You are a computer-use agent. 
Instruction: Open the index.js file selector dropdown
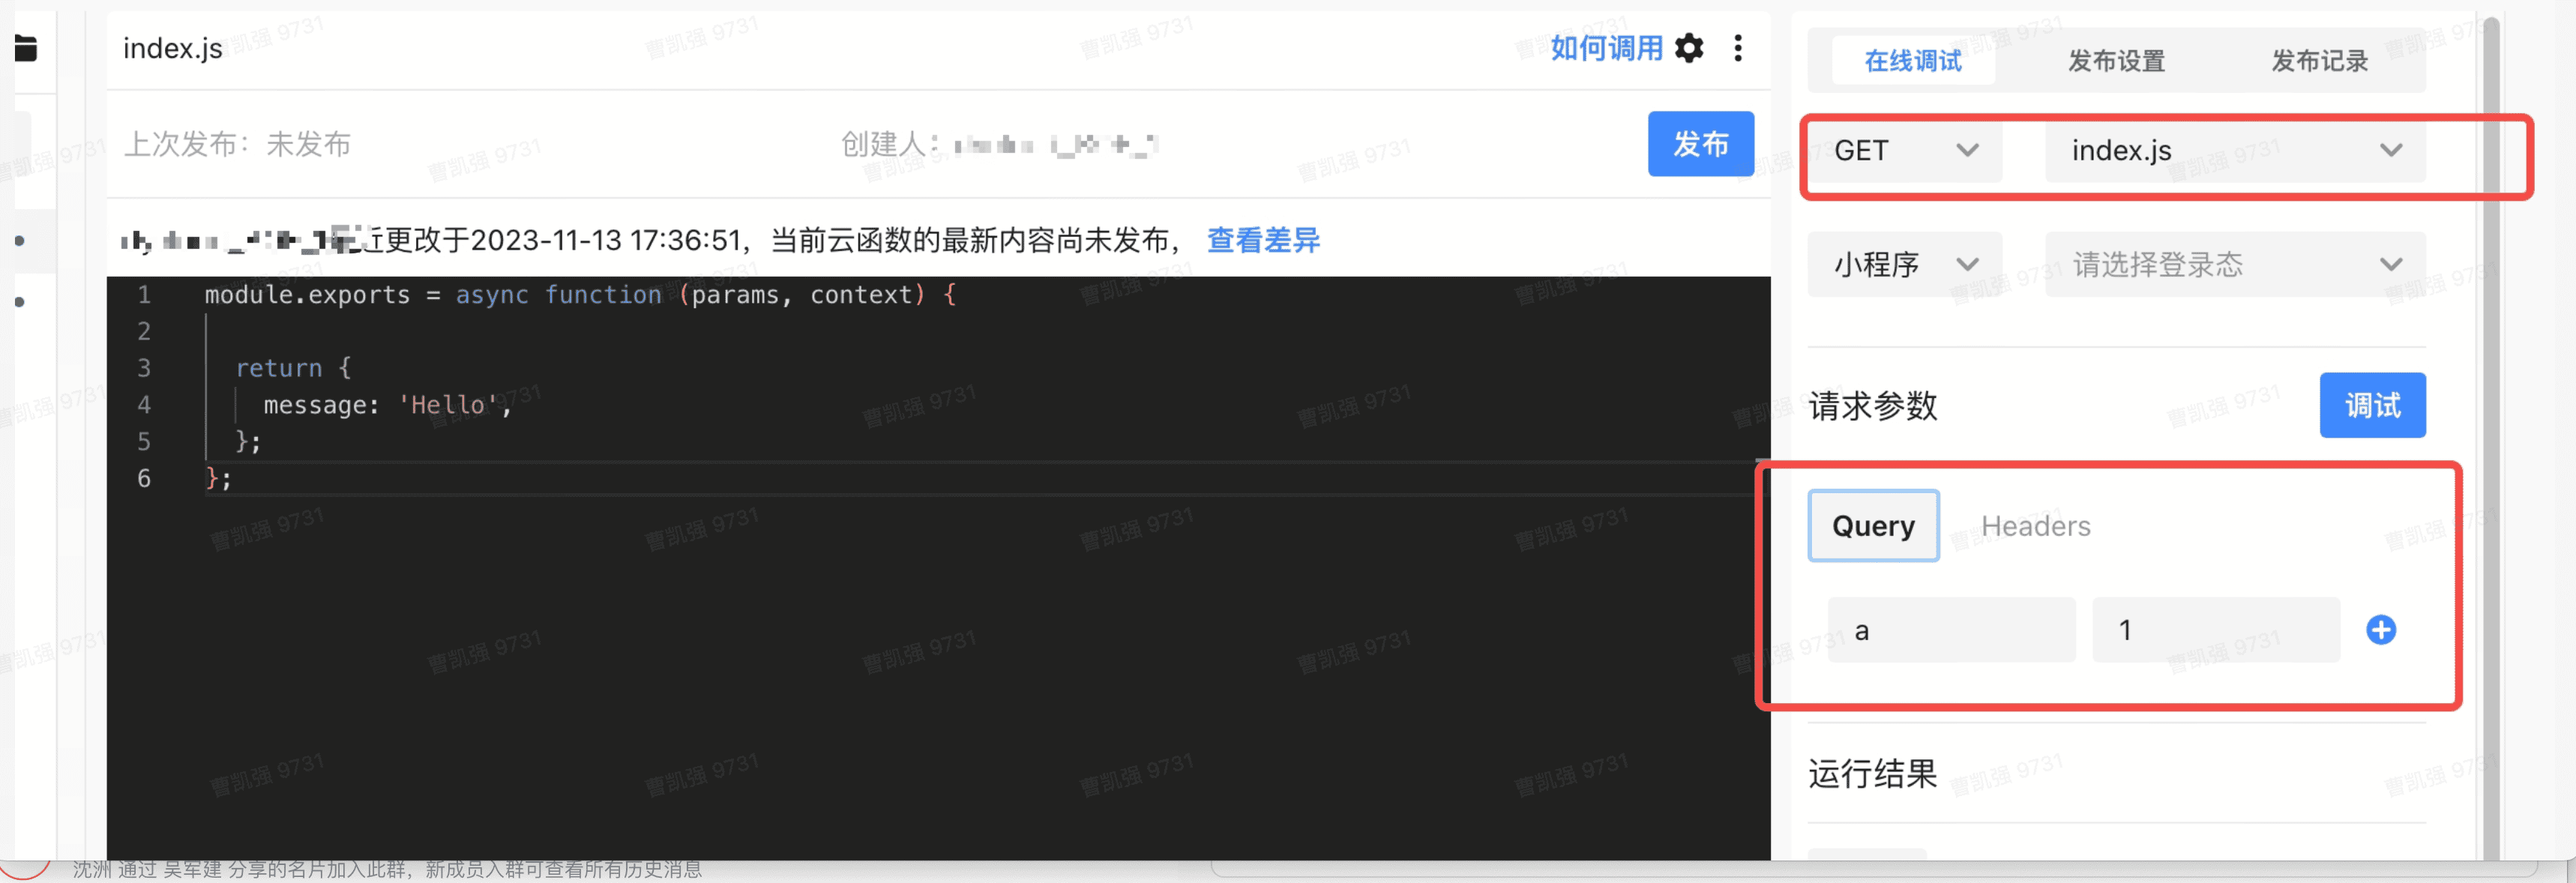coord(2234,150)
